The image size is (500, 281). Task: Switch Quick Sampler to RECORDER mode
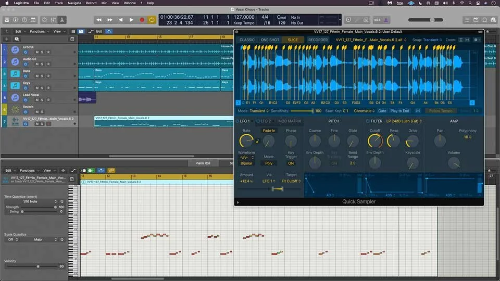[318, 40]
